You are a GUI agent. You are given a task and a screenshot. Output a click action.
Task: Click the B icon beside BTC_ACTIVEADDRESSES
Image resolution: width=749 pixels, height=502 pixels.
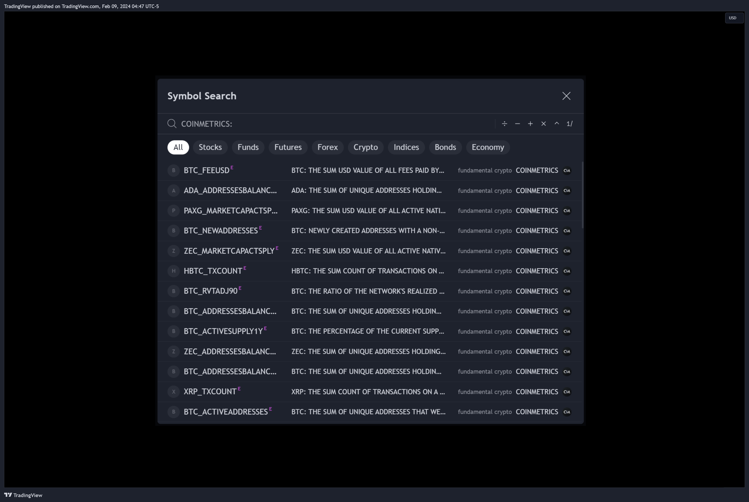pos(173,412)
